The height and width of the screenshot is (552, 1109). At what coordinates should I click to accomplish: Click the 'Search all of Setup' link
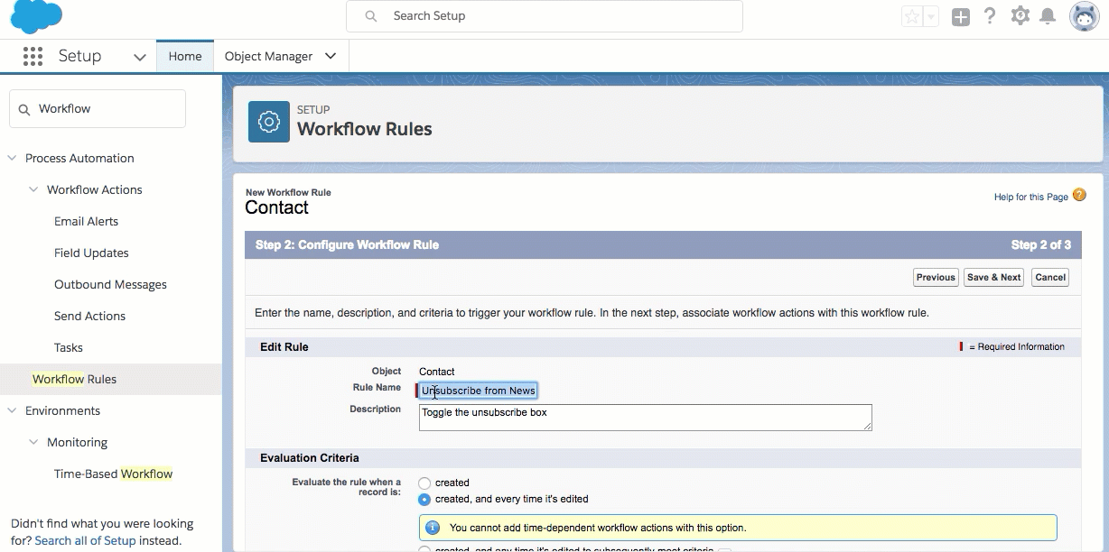pyautogui.click(x=85, y=540)
